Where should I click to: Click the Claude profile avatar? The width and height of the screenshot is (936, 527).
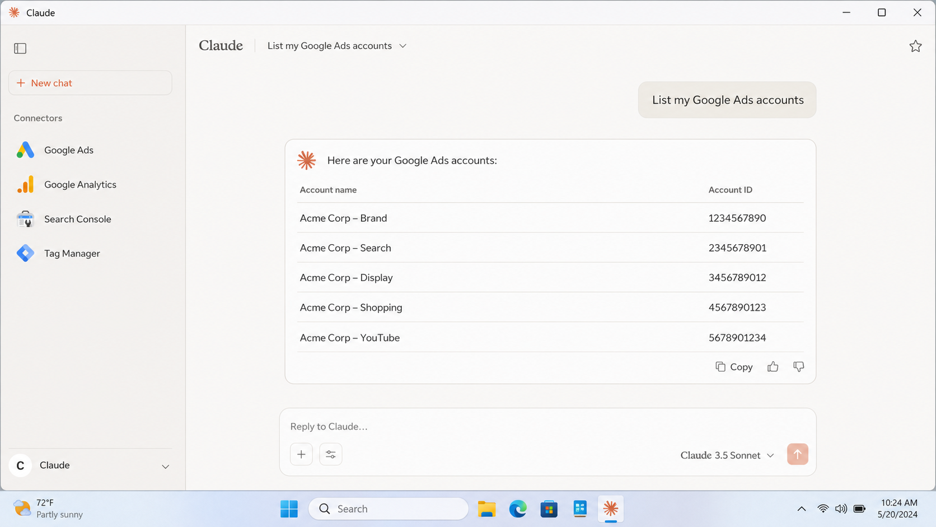click(x=20, y=465)
